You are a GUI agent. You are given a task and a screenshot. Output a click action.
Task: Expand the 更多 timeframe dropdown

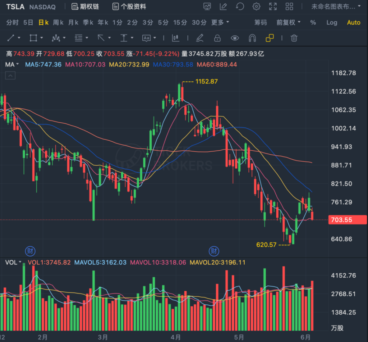tap(220, 22)
